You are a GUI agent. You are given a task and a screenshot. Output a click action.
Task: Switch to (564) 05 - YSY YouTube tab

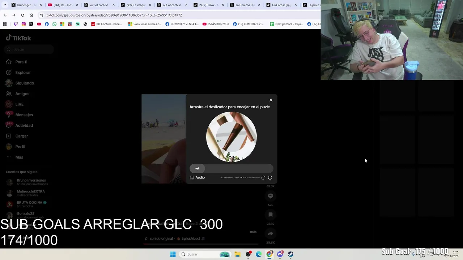(63, 5)
